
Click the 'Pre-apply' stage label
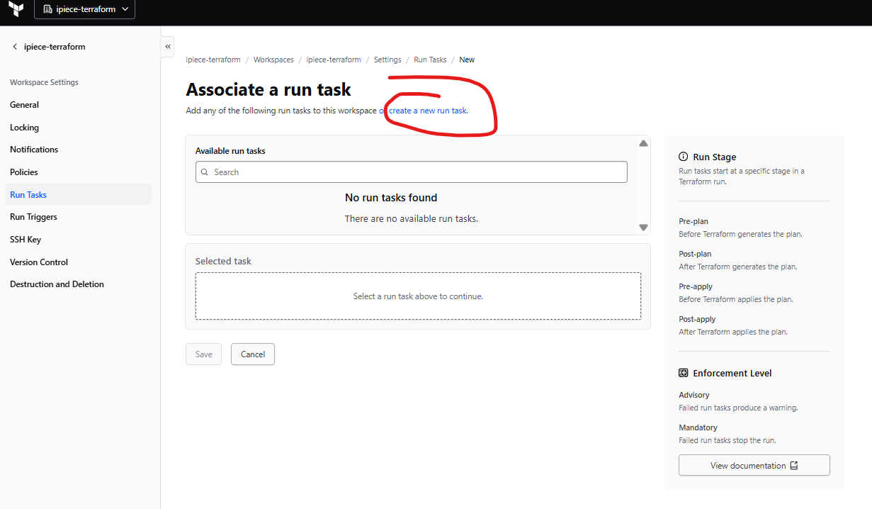coord(696,286)
